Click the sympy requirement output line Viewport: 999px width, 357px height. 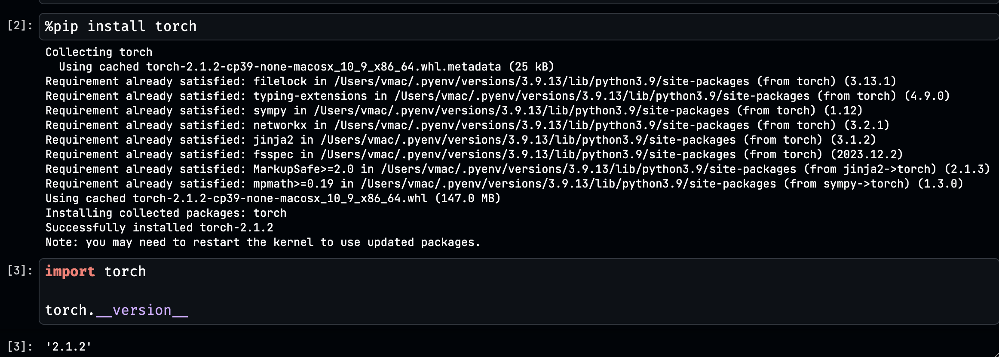[454, 111]
